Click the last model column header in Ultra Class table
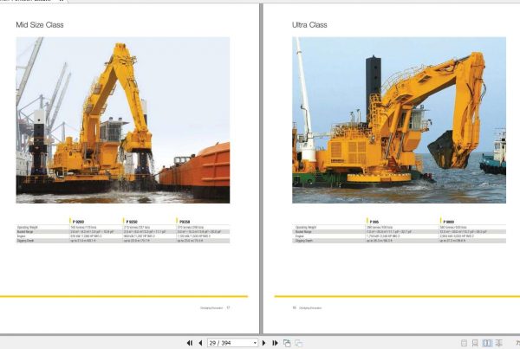The width and height of the screenshot is (520, 349). pos(448,222)
